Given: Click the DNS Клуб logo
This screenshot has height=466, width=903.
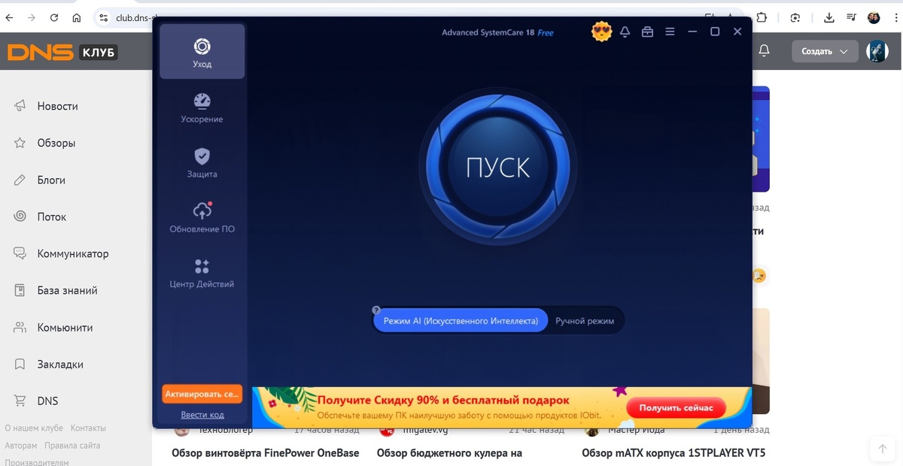Looking at the screenshot, I should 62,52.
